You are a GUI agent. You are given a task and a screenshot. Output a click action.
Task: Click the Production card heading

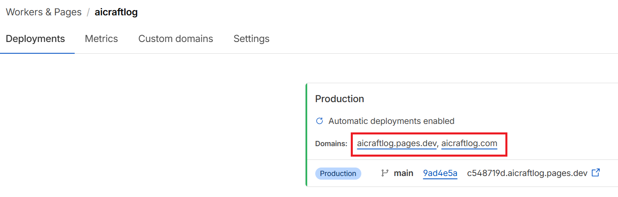pos(339,99)
